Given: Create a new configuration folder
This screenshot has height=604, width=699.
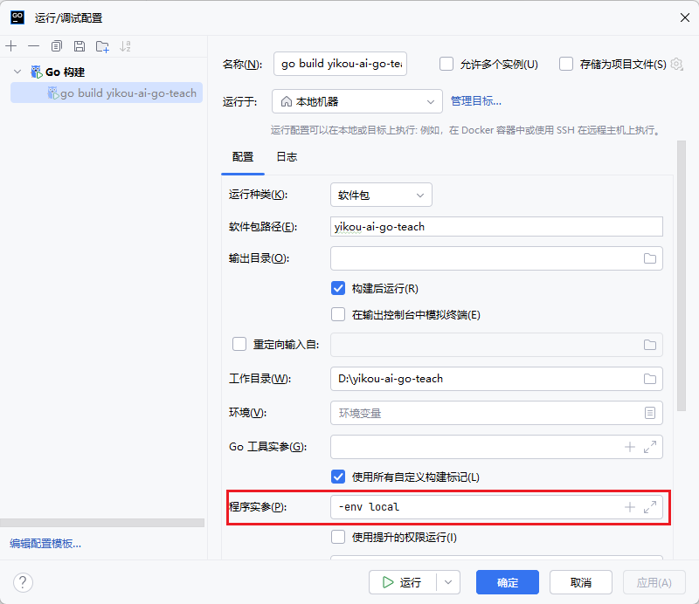Looking at the screenshot, I should [102, 46].
